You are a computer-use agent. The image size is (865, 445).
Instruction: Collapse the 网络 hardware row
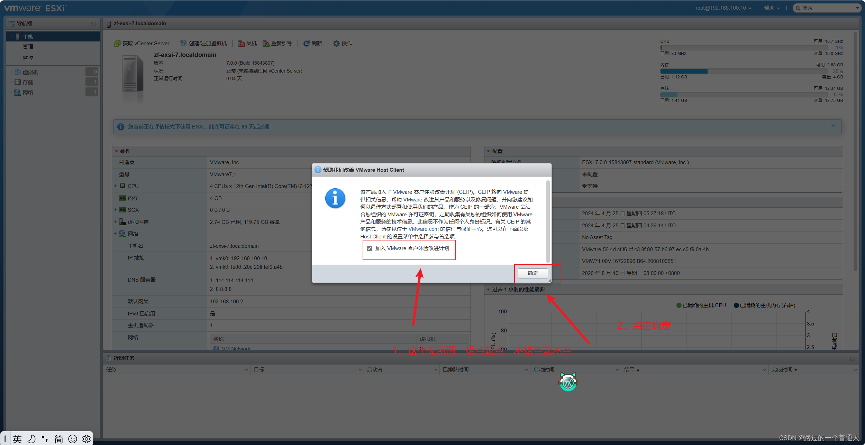(x=116, y=234)
